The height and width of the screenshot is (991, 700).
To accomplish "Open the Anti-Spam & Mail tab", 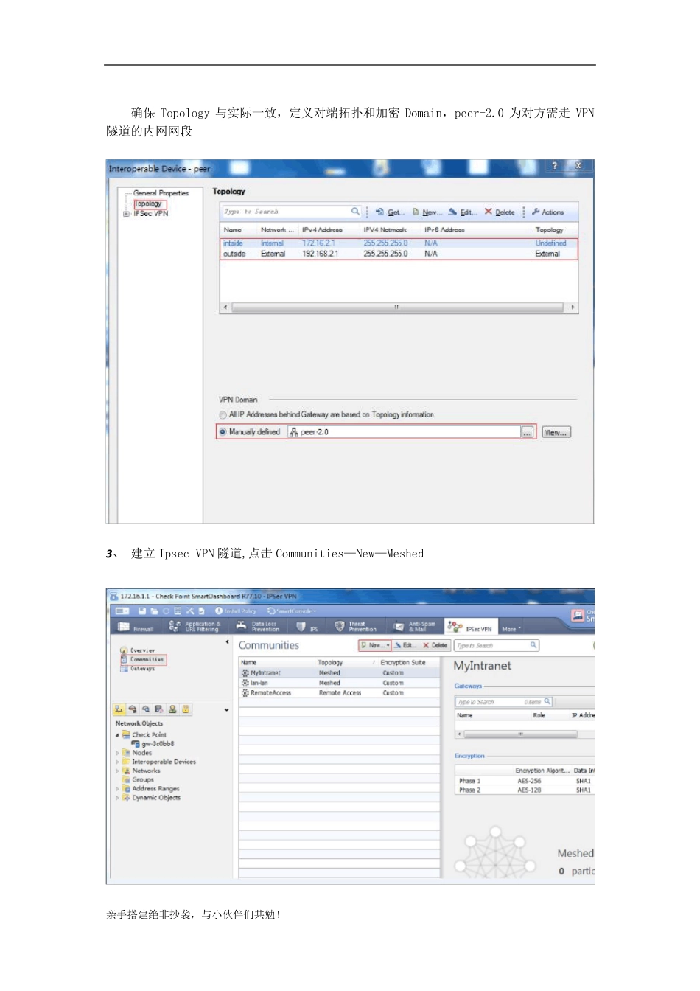I will (x=415, y=627).
